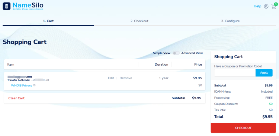Image resolution: width=279 pixels, height=136 pixels.
Task: Remove the domain from the cart
Action: click(x=126, y=78)
